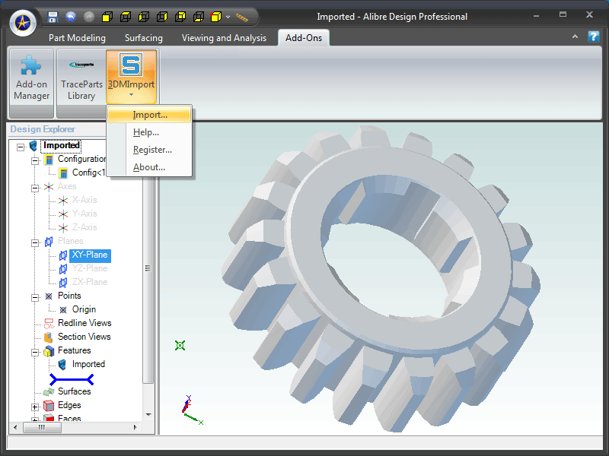Click the measure ruler tool icon
The image size is (609, 456).
point(242,16)
